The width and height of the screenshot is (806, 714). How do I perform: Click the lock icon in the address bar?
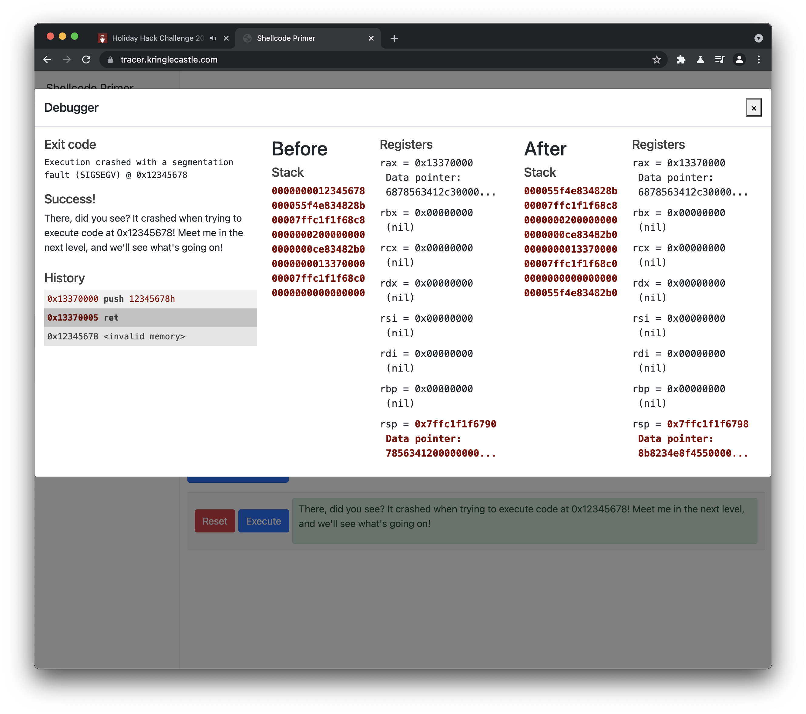coord(110,59)
